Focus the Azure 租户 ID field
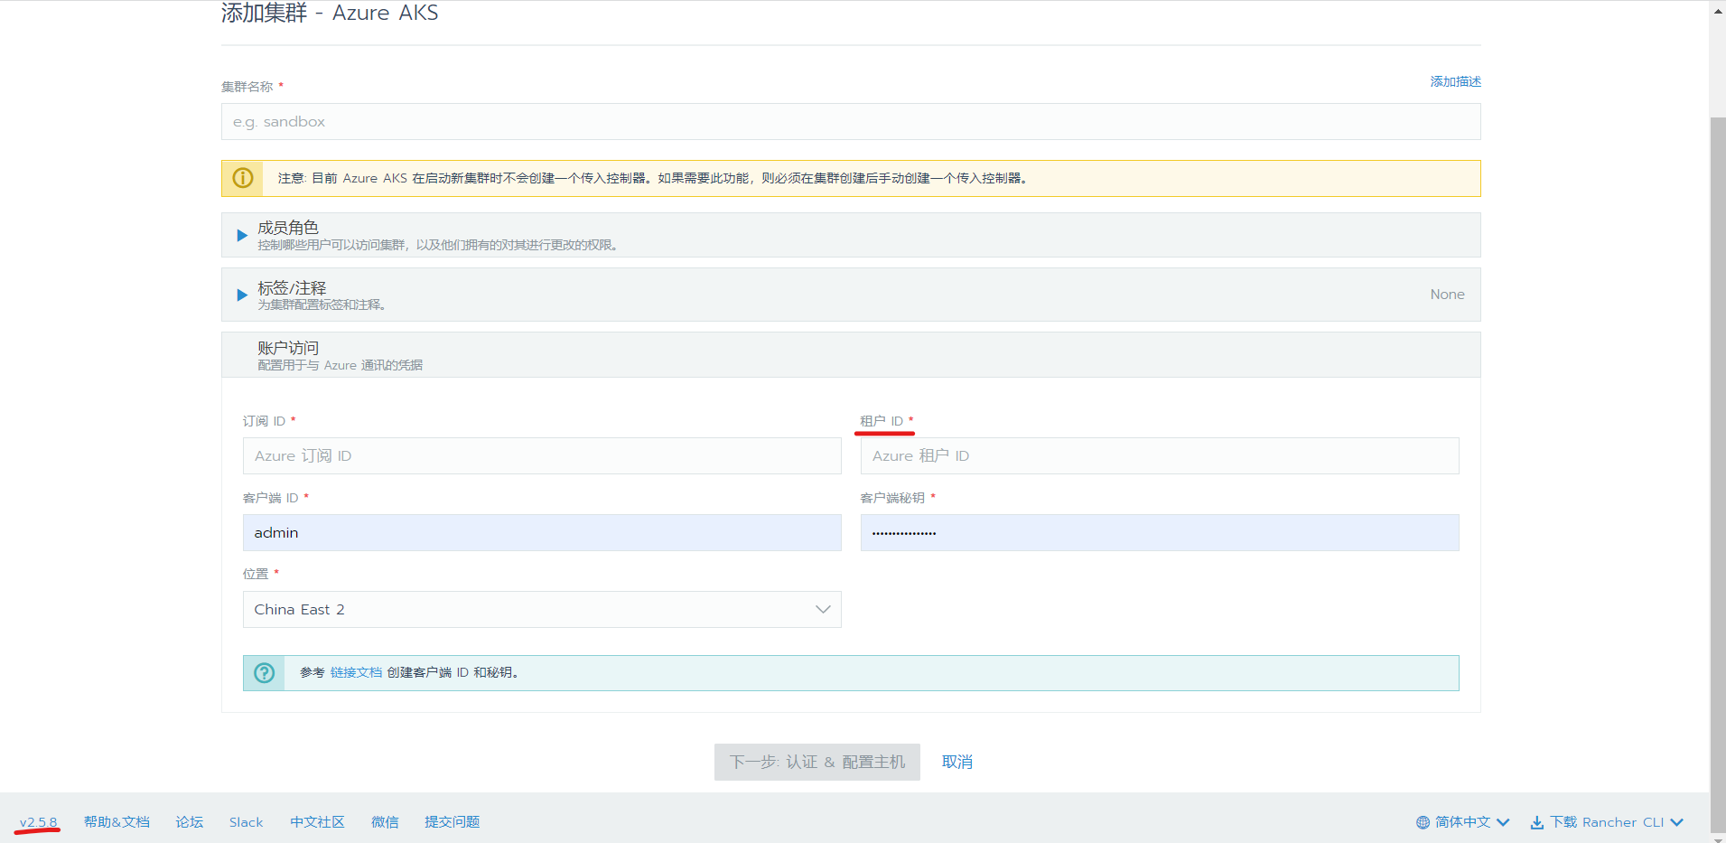Viewport: 1726px width, 843px height. click(x=1160, y=456)
